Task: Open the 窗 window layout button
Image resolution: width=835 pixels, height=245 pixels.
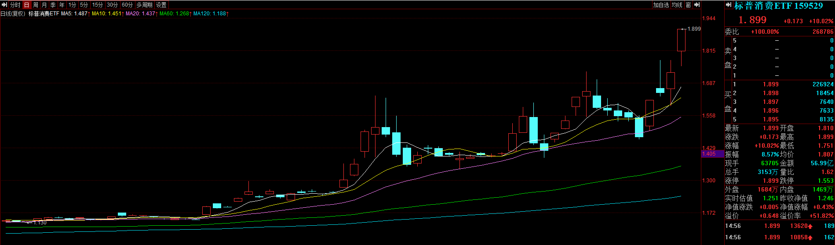Action: tap(688, 5)
